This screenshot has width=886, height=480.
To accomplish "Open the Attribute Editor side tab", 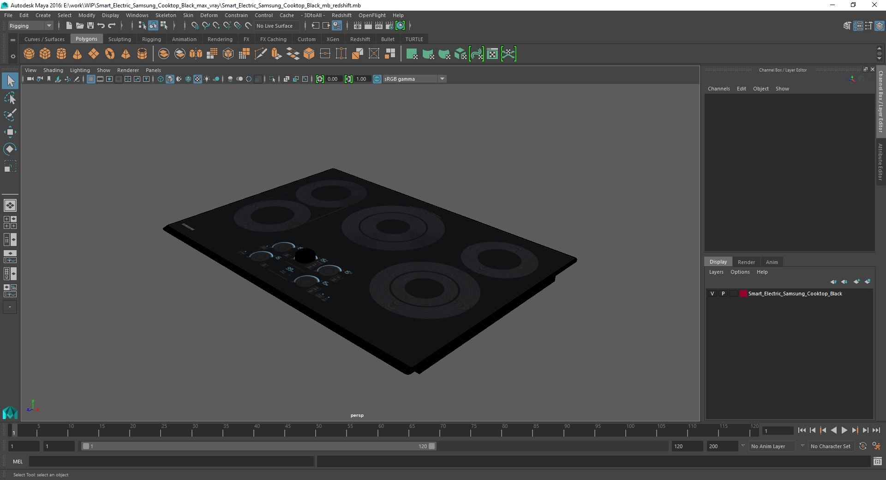I will point(880,162).
